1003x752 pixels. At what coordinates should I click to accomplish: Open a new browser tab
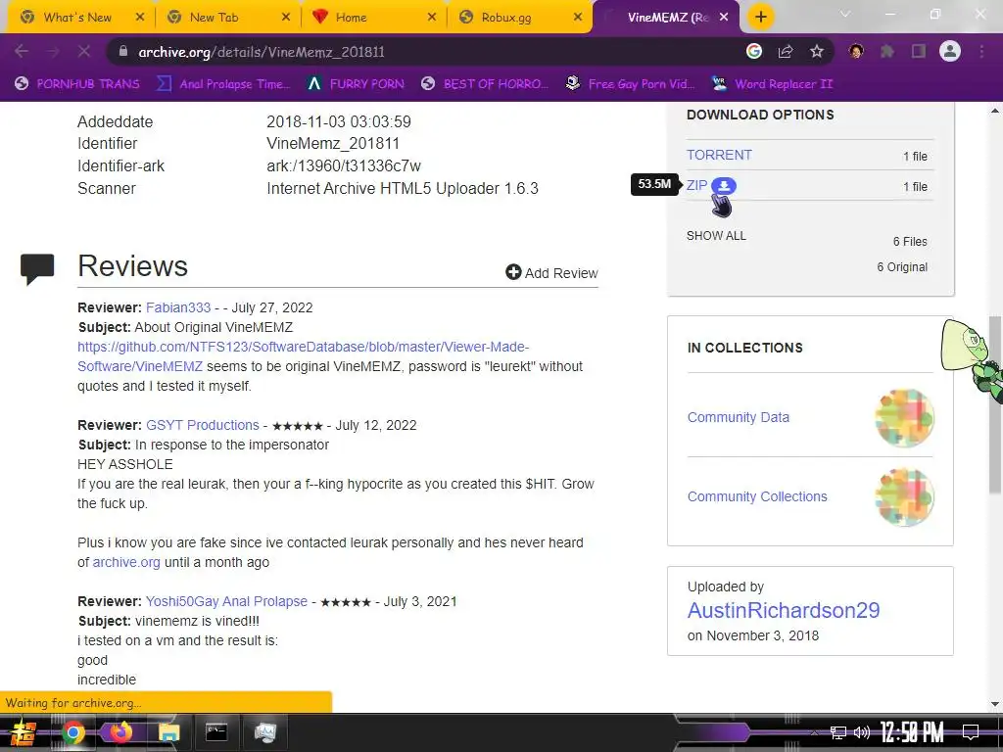point(760,17)
